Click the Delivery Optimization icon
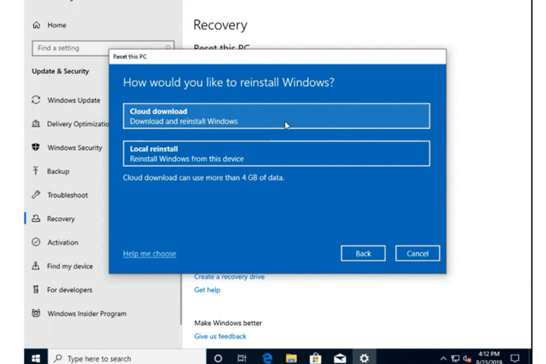546x364 pixels. coord(36,124)
